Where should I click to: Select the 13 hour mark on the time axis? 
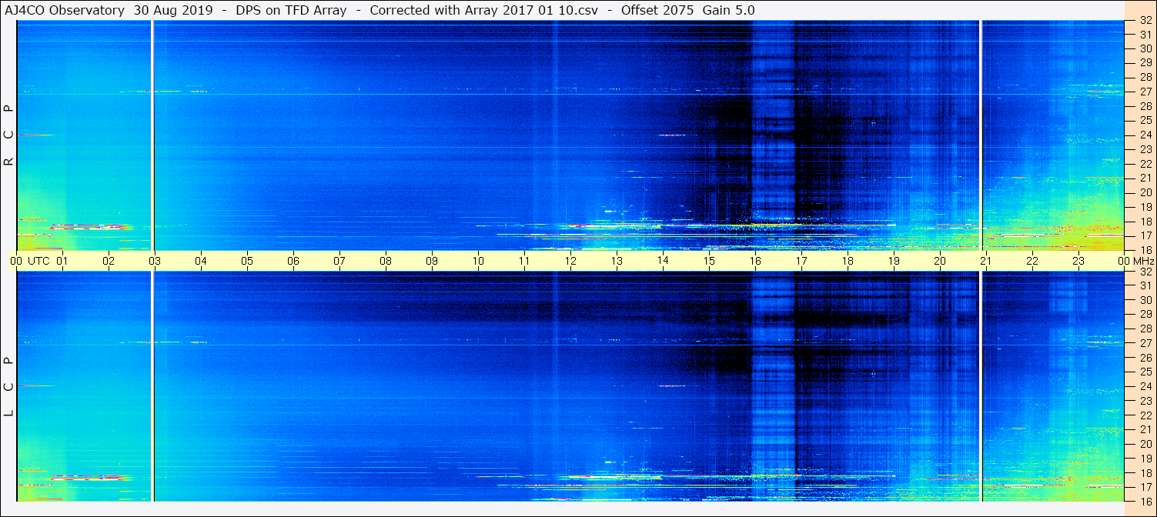coord(617,261)
